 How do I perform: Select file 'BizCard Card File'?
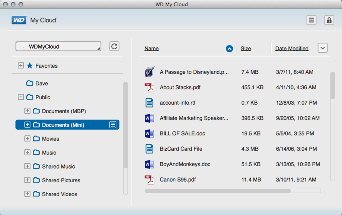point(181,149)
